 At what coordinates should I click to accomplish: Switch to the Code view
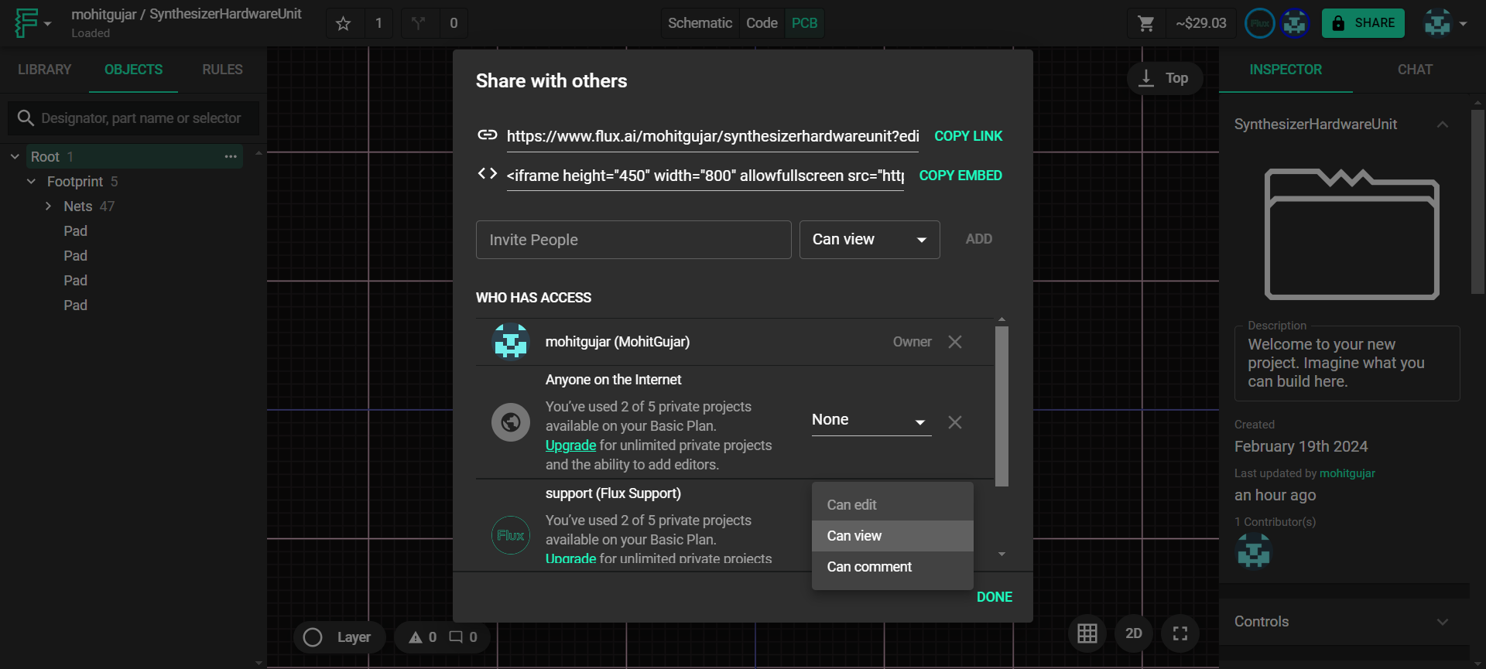point(762,23)
